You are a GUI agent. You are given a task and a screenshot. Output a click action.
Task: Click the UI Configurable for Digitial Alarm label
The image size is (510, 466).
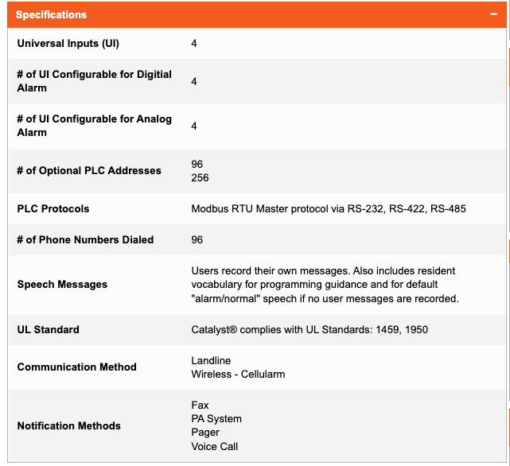[x=94, y=81]
